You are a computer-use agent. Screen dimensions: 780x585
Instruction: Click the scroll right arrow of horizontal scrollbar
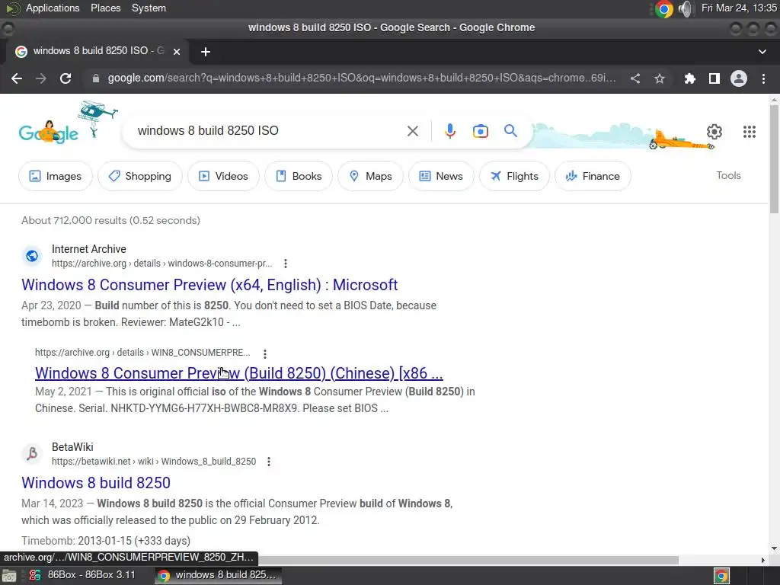(x=763, y=560)
